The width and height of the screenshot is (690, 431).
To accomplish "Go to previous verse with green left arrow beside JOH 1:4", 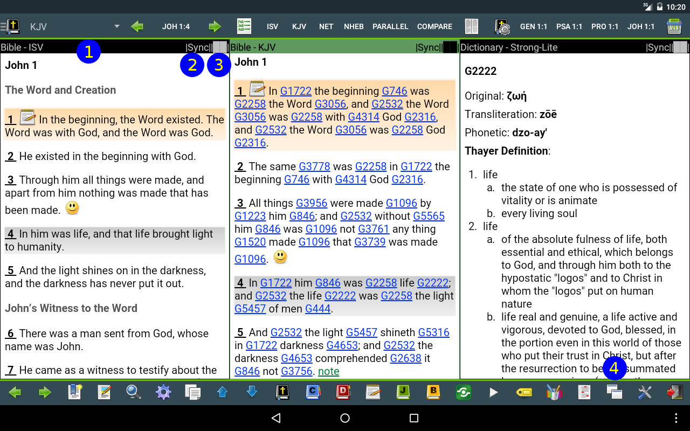I will [x=137, y=26].
